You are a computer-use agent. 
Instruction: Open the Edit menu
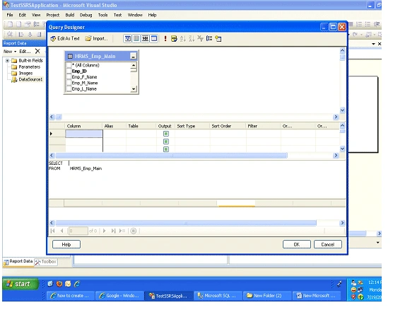(x=23, y=15)
